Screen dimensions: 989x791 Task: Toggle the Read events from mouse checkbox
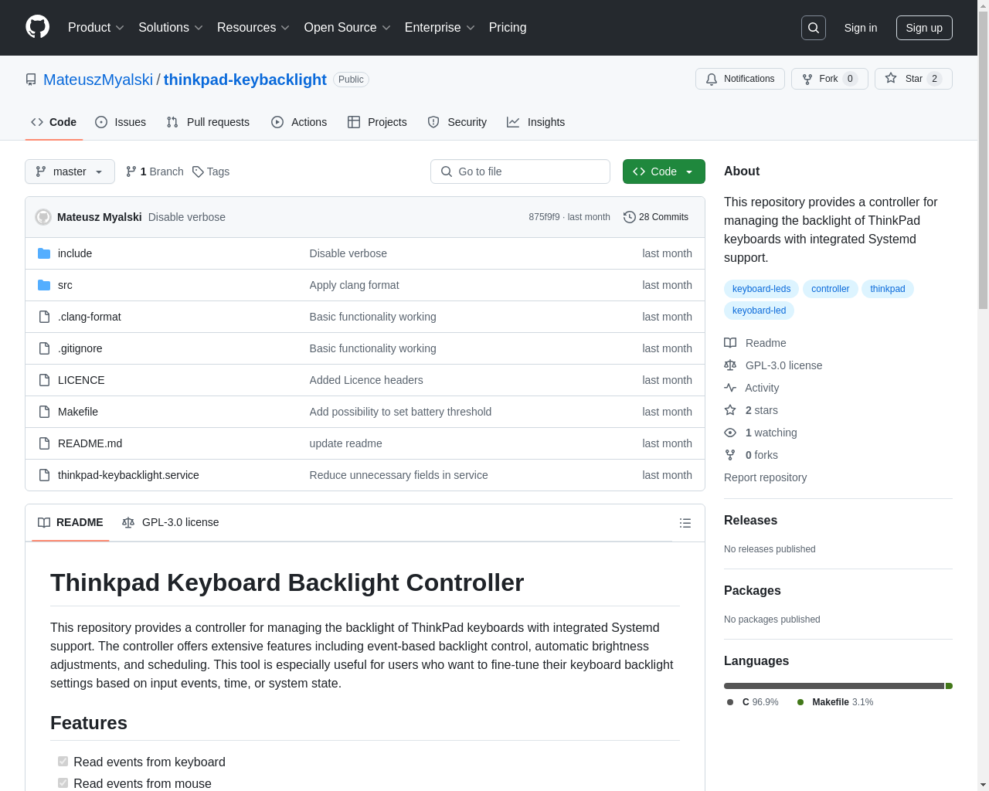tap(63, 783)
